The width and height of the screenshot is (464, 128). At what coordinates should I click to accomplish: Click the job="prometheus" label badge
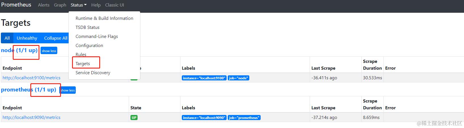pyautogui.click(x=244, y=118)
